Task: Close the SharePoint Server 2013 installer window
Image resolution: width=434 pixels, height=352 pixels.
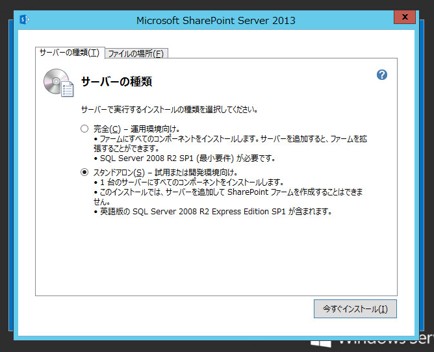Action: (x=405, y=17)
